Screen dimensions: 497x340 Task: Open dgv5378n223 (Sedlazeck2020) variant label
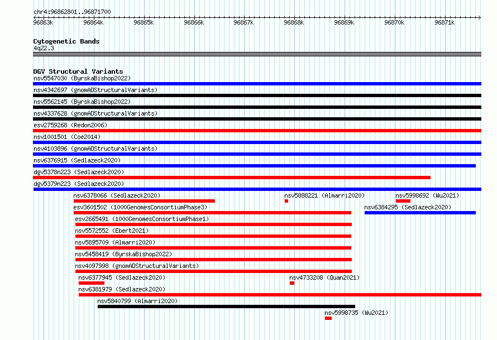pyautogui.click(x=79, y=172)
